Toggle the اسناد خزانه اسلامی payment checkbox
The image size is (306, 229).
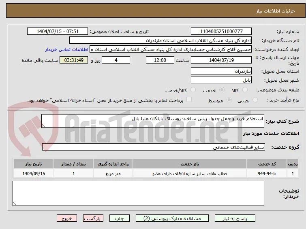point(189,100)
